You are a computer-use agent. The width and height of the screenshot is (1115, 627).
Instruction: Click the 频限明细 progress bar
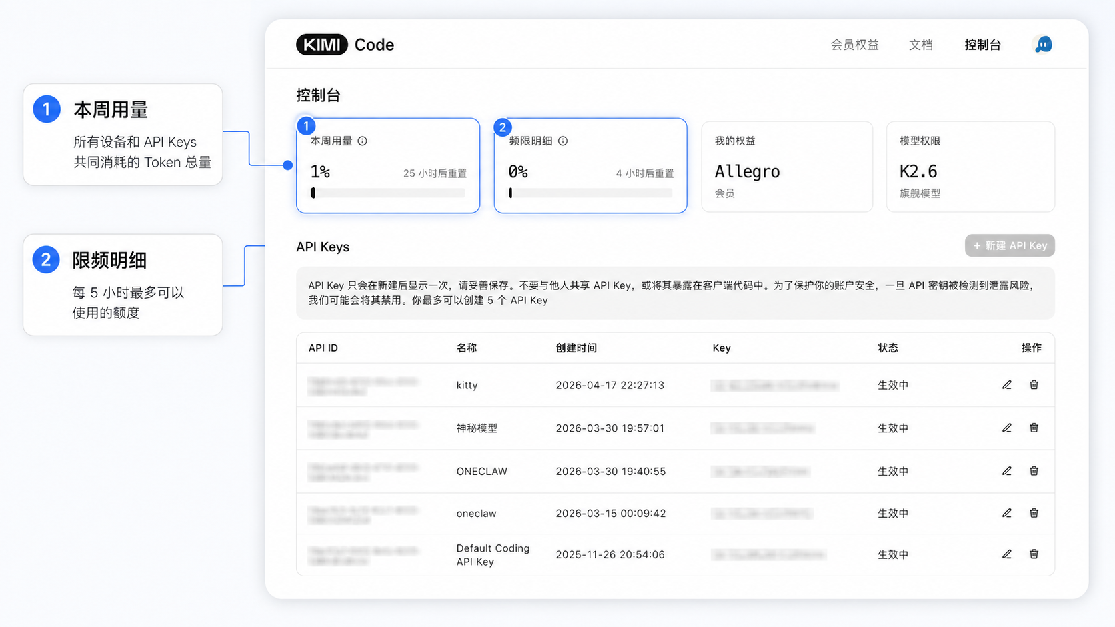click(x=591, y=193)
